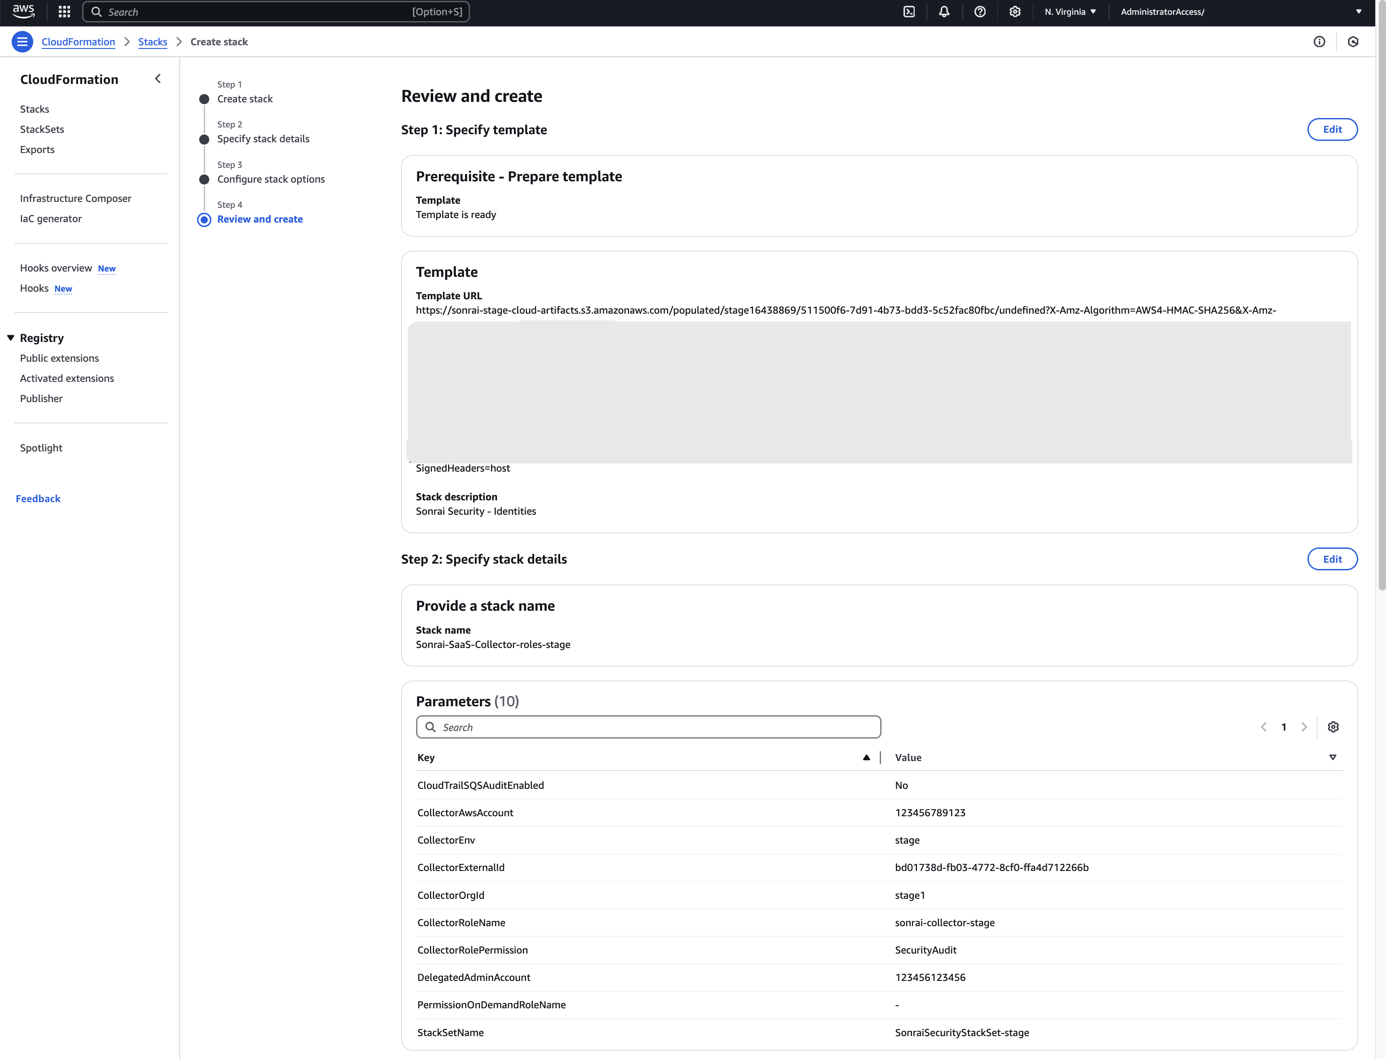Image resolution: width=1386 pixels, height=1059 pixels.
Task: Open StackSets in the side navigation
Action: (42, 129)
